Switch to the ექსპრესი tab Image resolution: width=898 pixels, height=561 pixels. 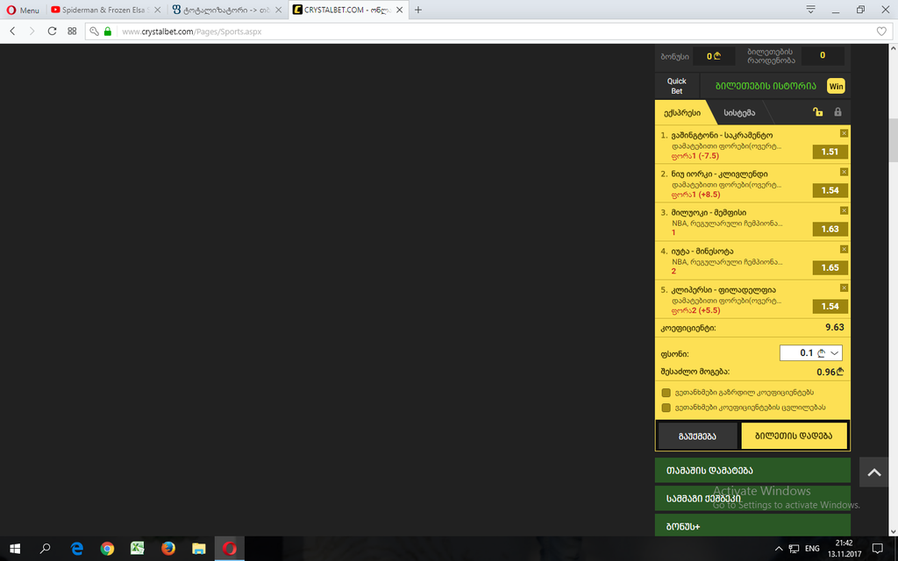(682, 113)
